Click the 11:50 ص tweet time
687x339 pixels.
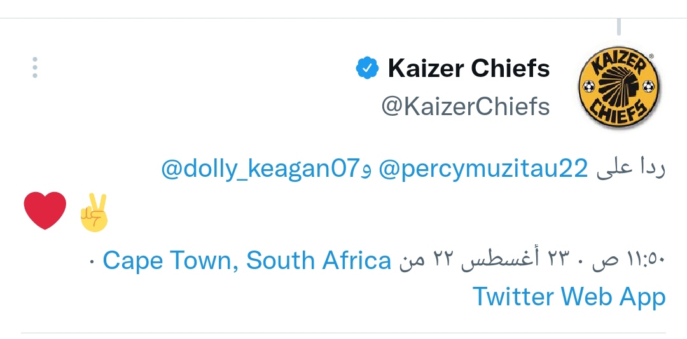pos(629,261)
